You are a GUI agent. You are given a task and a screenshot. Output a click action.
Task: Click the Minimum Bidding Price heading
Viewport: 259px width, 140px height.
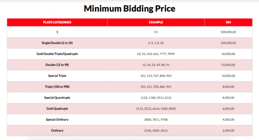pyautogui.click(x=129, y=9)
